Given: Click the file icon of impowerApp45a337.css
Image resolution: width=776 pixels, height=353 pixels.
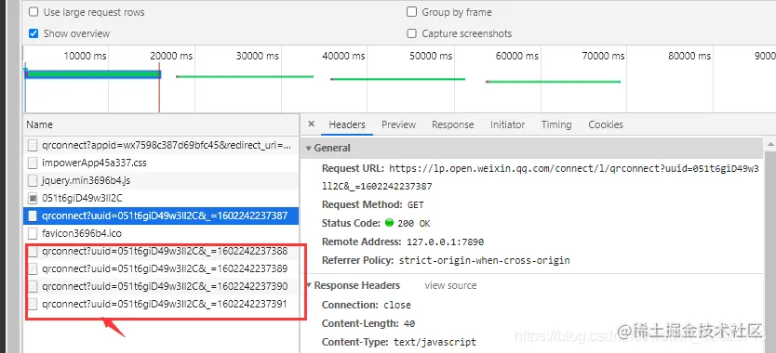Looking at the screenshot, I should coord(33,163).
